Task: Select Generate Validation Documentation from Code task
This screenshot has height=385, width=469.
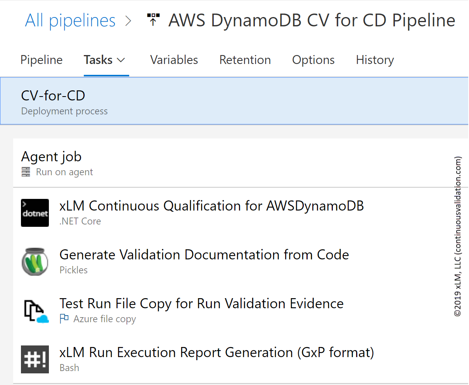Action: pyautogui.click(x=204, y=255)
